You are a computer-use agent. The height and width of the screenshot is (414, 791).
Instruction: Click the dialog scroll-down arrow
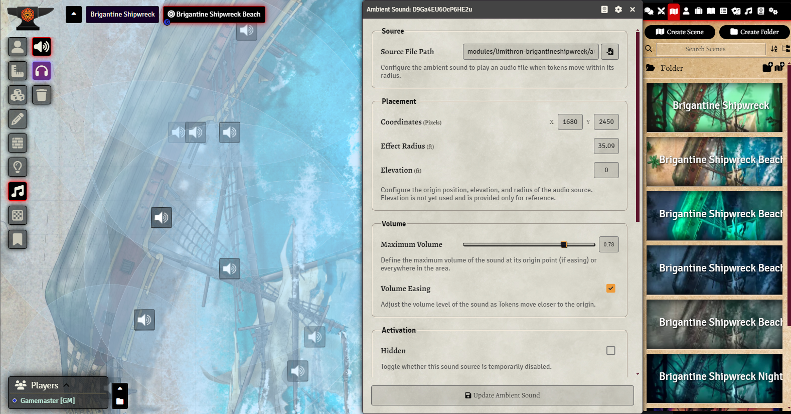638,374
